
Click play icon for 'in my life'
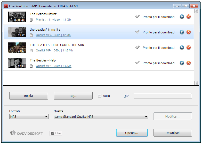coord(182,32)
